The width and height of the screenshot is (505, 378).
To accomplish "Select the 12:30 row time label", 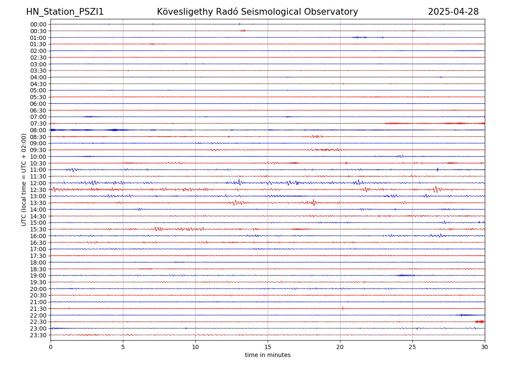I will click(x=38, y=190).
